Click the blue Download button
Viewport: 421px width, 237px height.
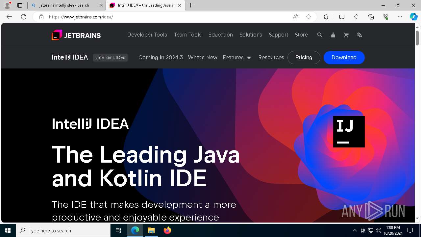click(x=344, y=57)
